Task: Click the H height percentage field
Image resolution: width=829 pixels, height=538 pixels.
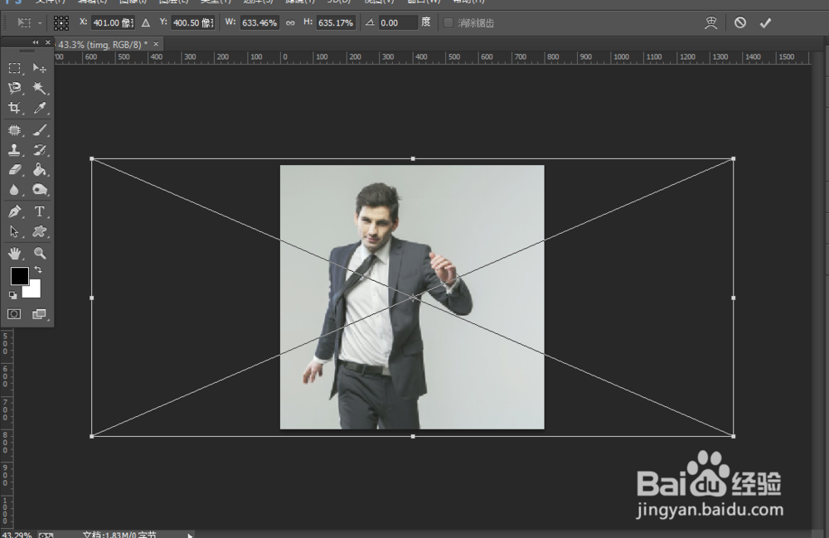Action: pos(335,22)
